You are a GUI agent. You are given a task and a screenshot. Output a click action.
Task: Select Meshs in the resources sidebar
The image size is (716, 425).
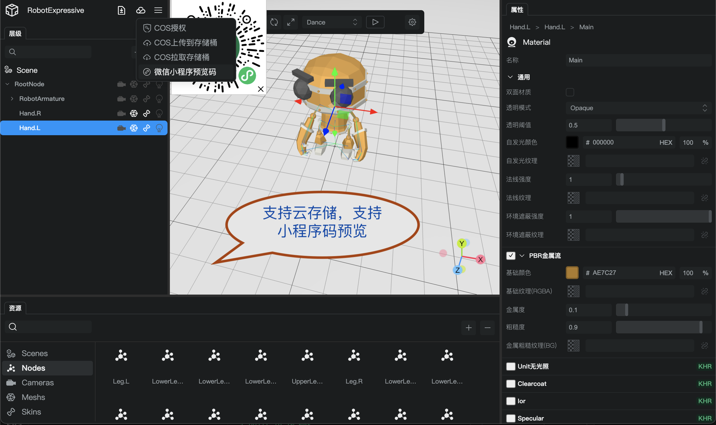33,397
